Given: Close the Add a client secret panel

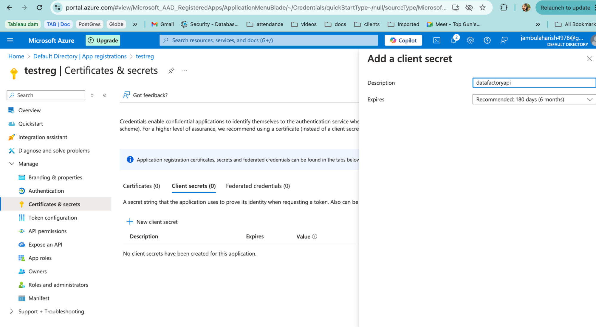Looking at the screenshot, I should [589, 59].
